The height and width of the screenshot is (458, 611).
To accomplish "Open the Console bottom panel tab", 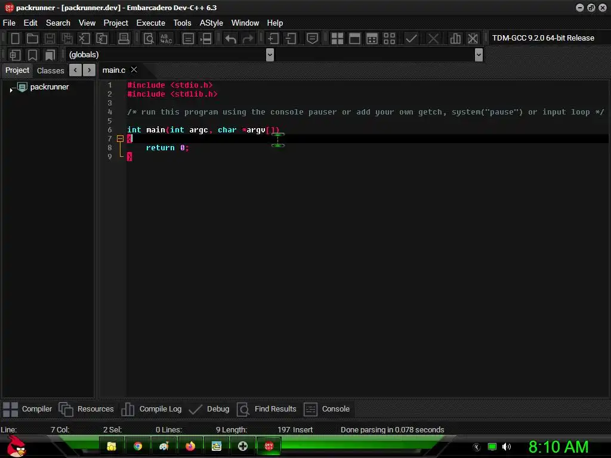I will [326, 409].
